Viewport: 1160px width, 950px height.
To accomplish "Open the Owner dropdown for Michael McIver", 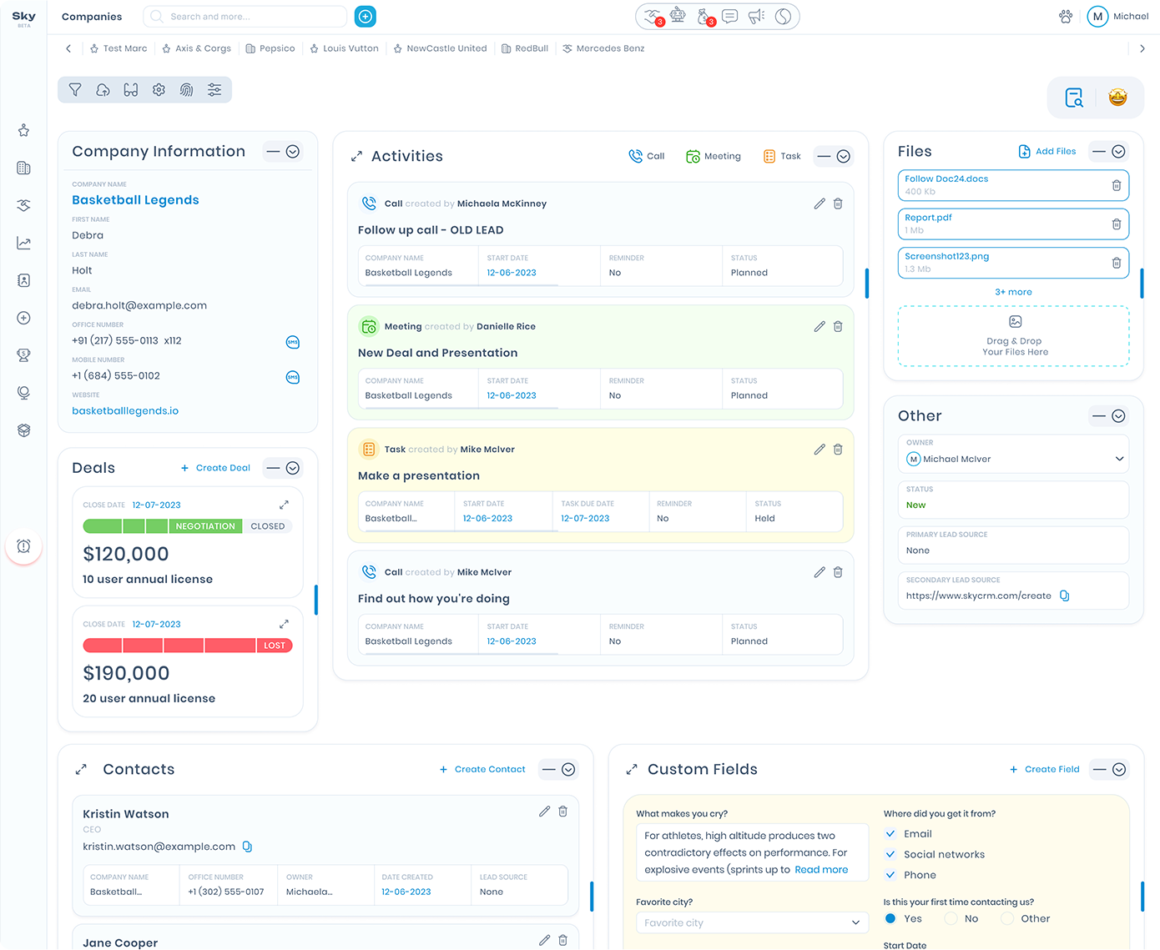I will (1119, 459).
